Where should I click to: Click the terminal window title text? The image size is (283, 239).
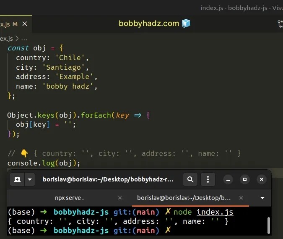tap(108, 179)
